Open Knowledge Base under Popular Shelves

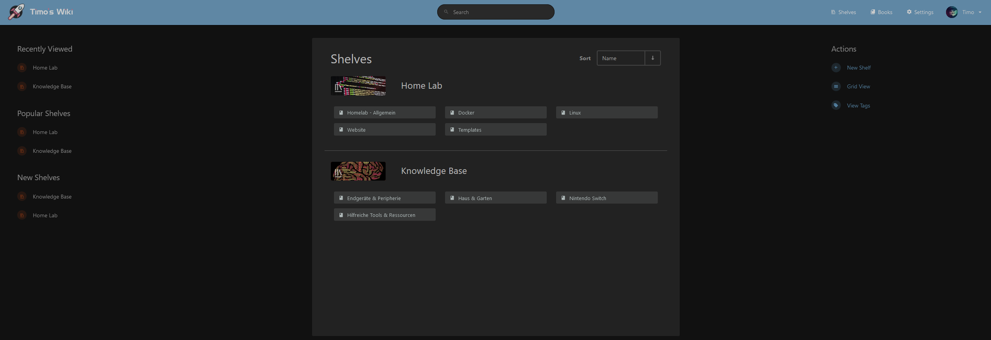click(x=52, y=151)
